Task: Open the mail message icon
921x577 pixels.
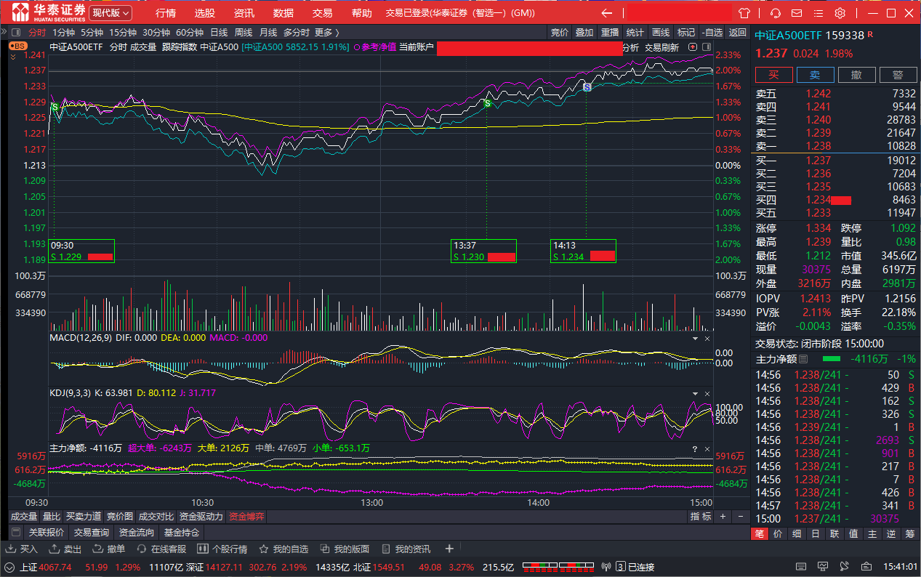Action: (797, 13)
